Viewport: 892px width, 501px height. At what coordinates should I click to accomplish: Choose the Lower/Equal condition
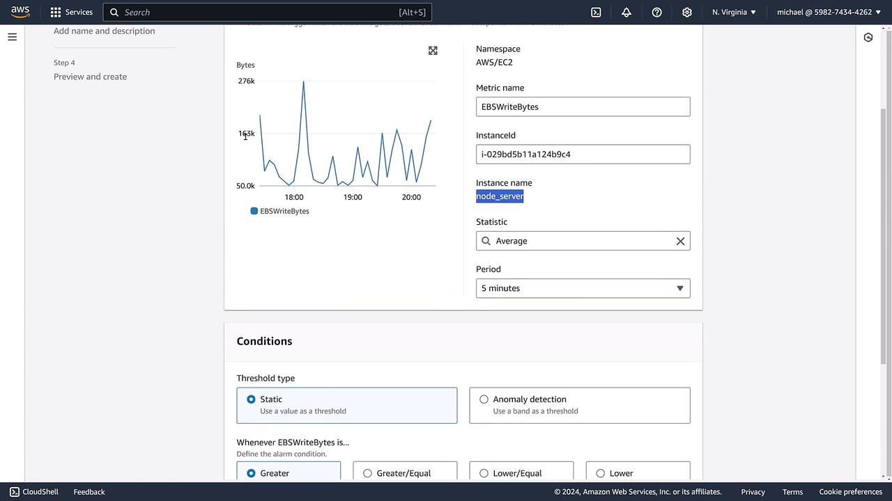(484, 473)
